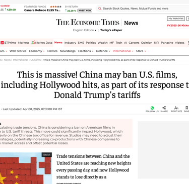This screenshot has width=189, height=184.
Task: Click the Invest Now button
Action: tap(85, 11)
